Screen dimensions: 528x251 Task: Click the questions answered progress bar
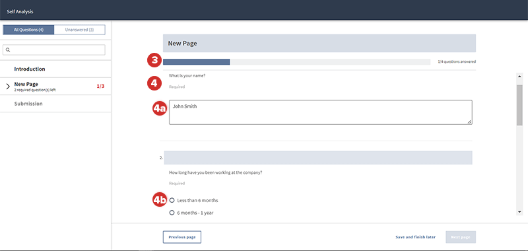tap(296, 62)
